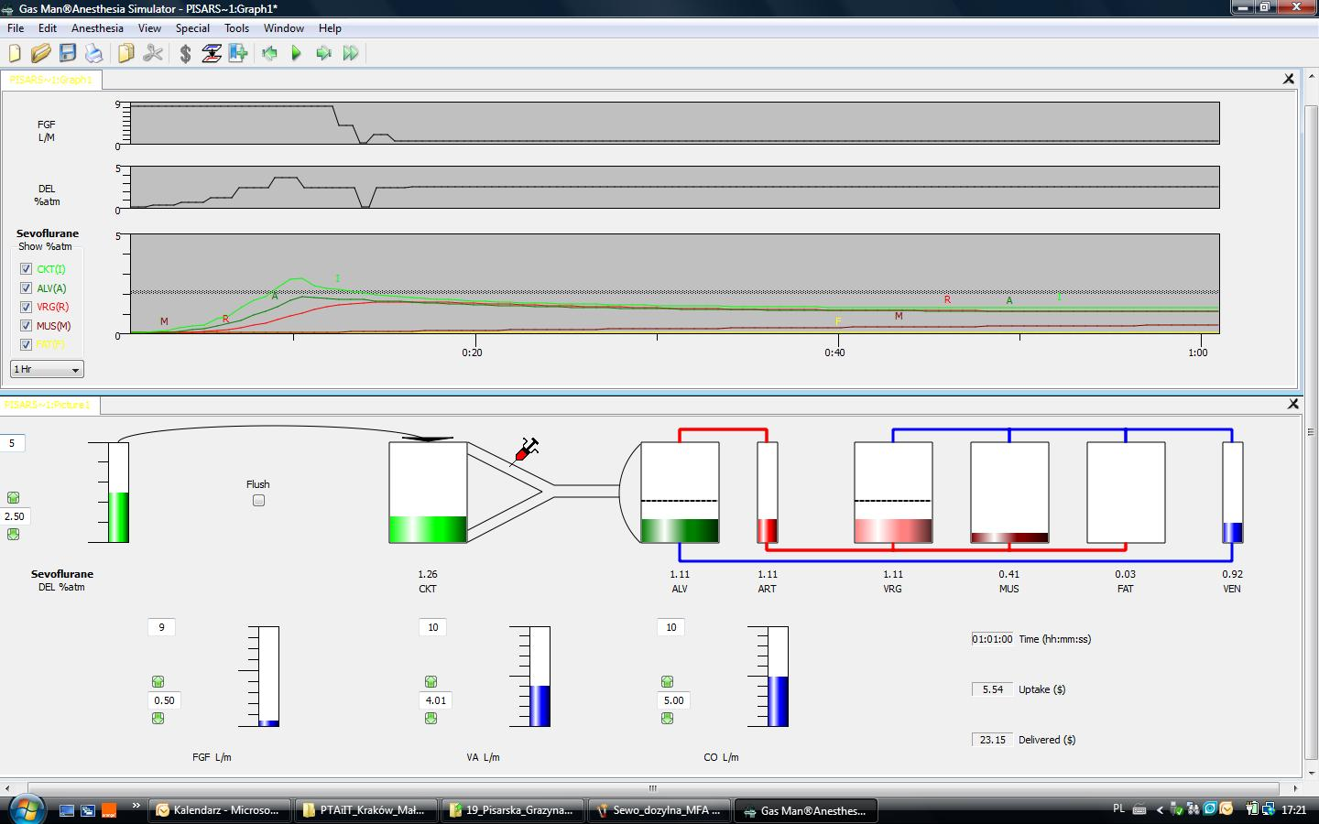Viewport: 1319px width, 824px height.
Task: Rewind the simulation with green back arrow
Action: 269,54
